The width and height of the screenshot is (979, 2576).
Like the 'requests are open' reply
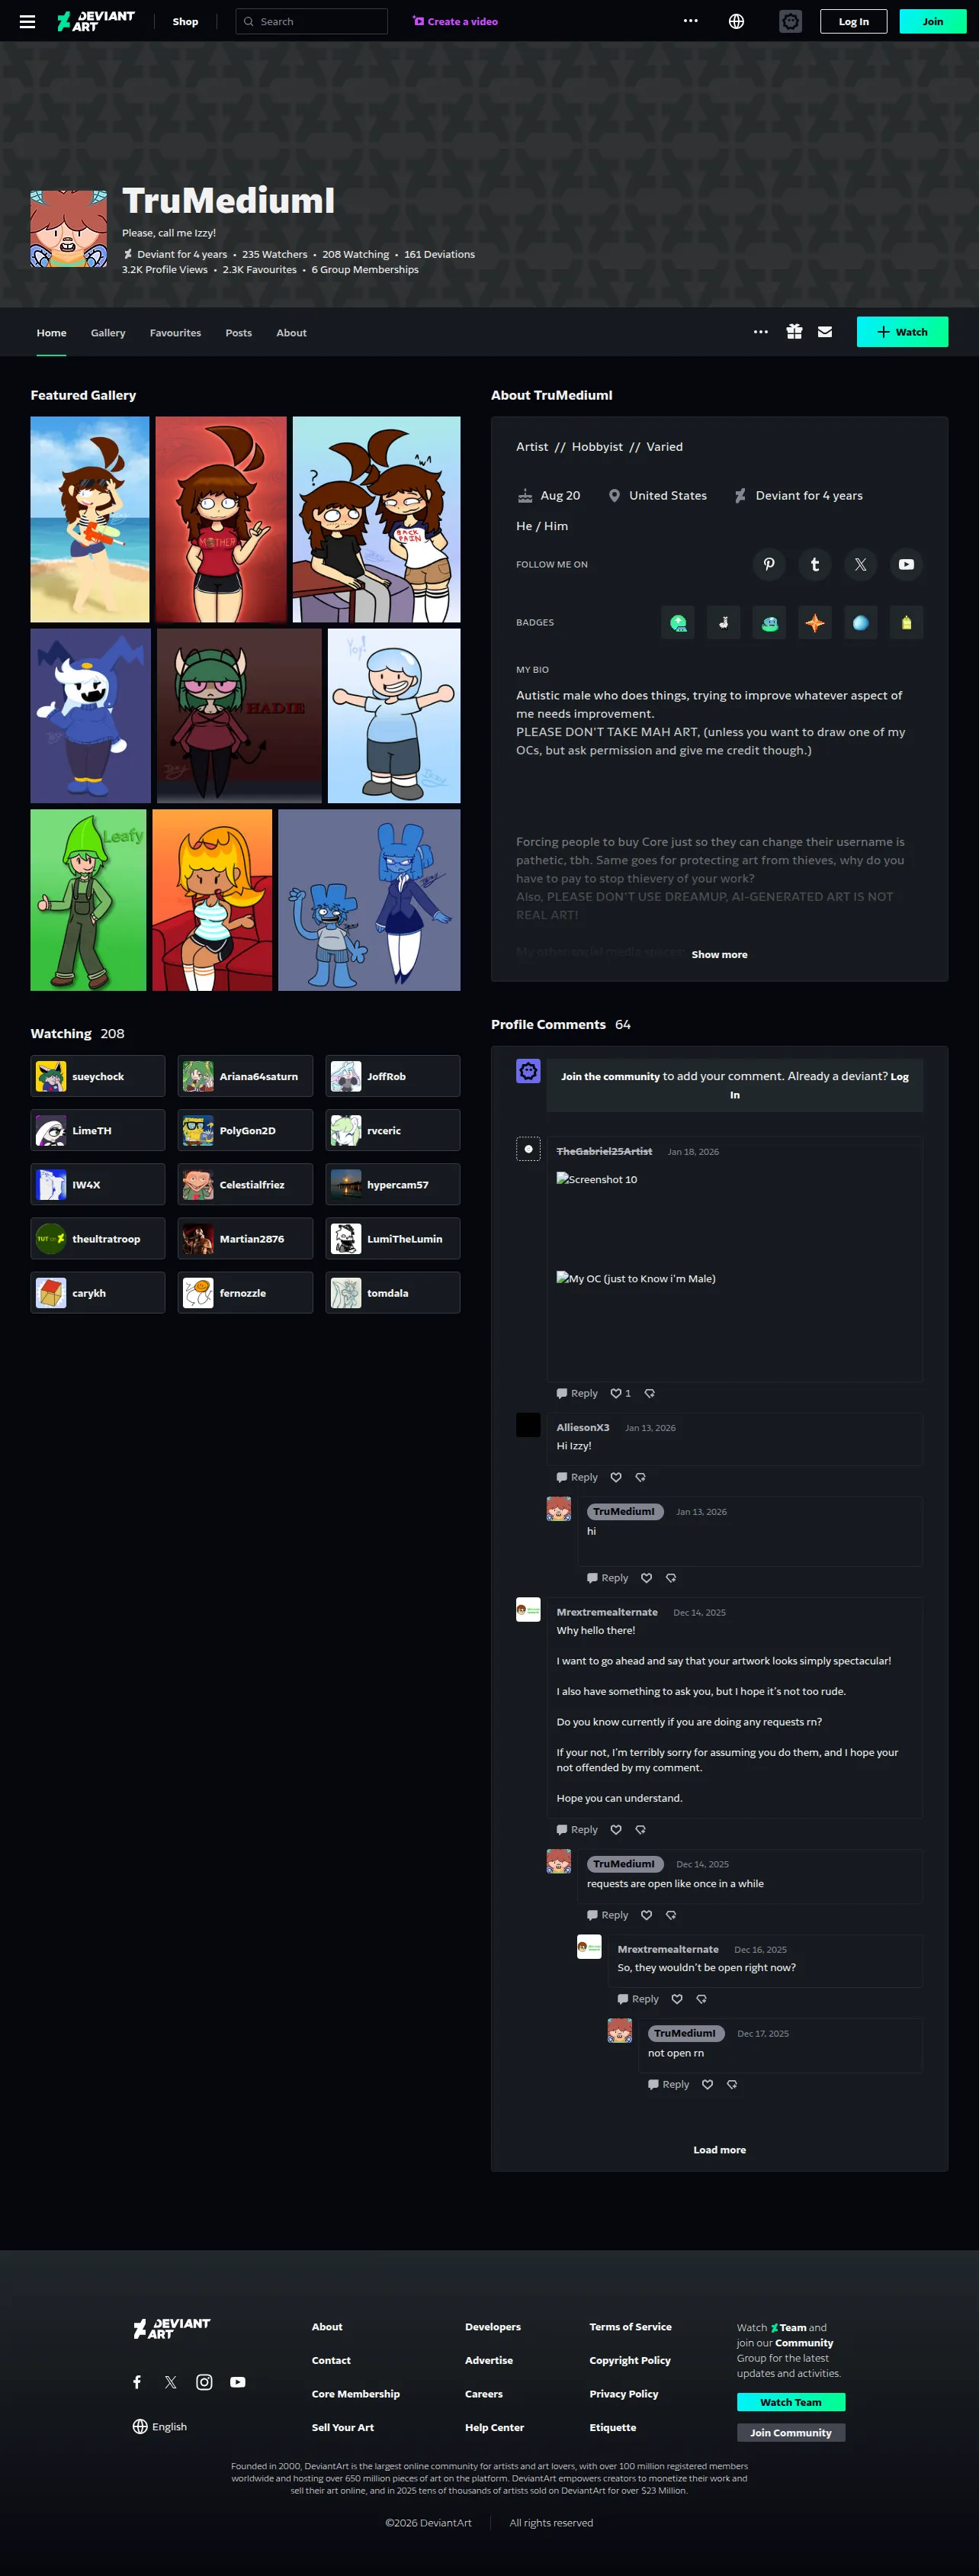click(x=646, y=1915)
